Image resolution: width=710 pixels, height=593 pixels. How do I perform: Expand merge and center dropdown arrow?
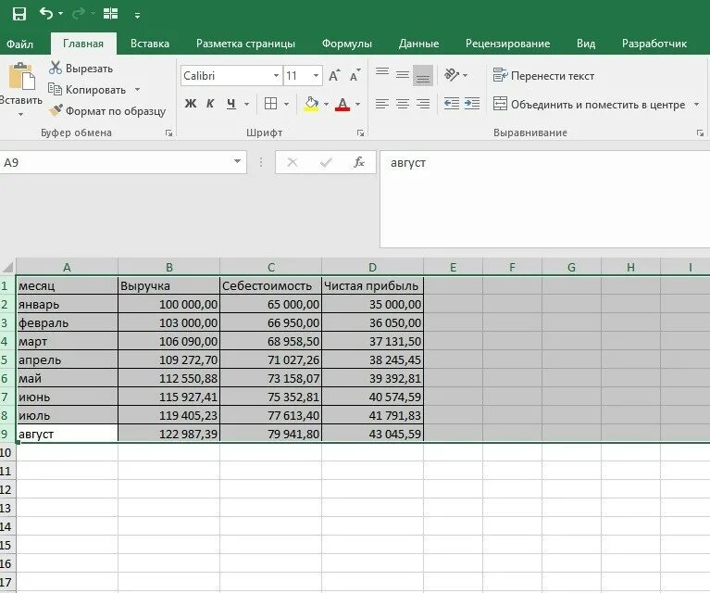click(x=696, y=105)
